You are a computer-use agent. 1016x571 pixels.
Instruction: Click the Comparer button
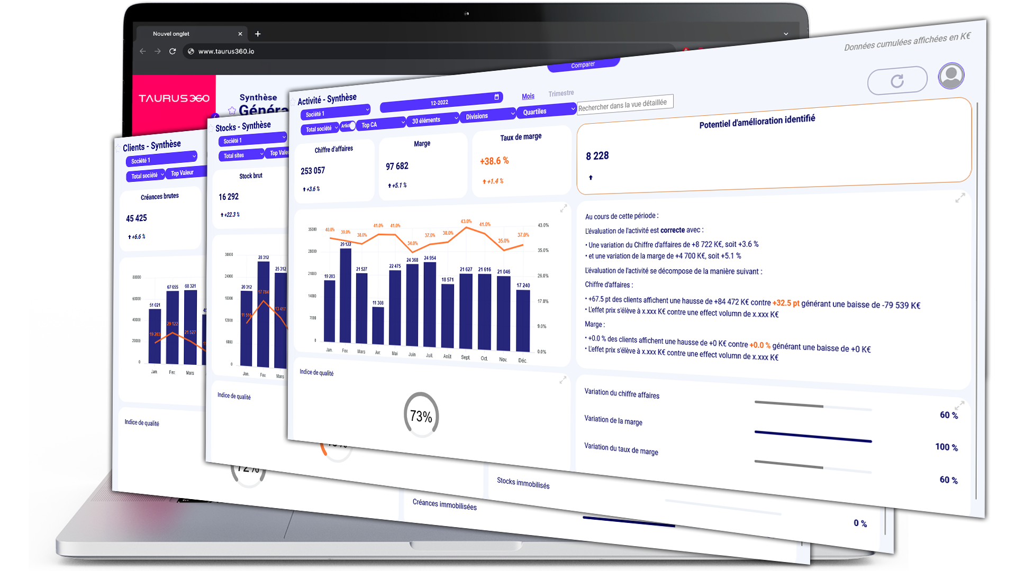tap(583, 66)
